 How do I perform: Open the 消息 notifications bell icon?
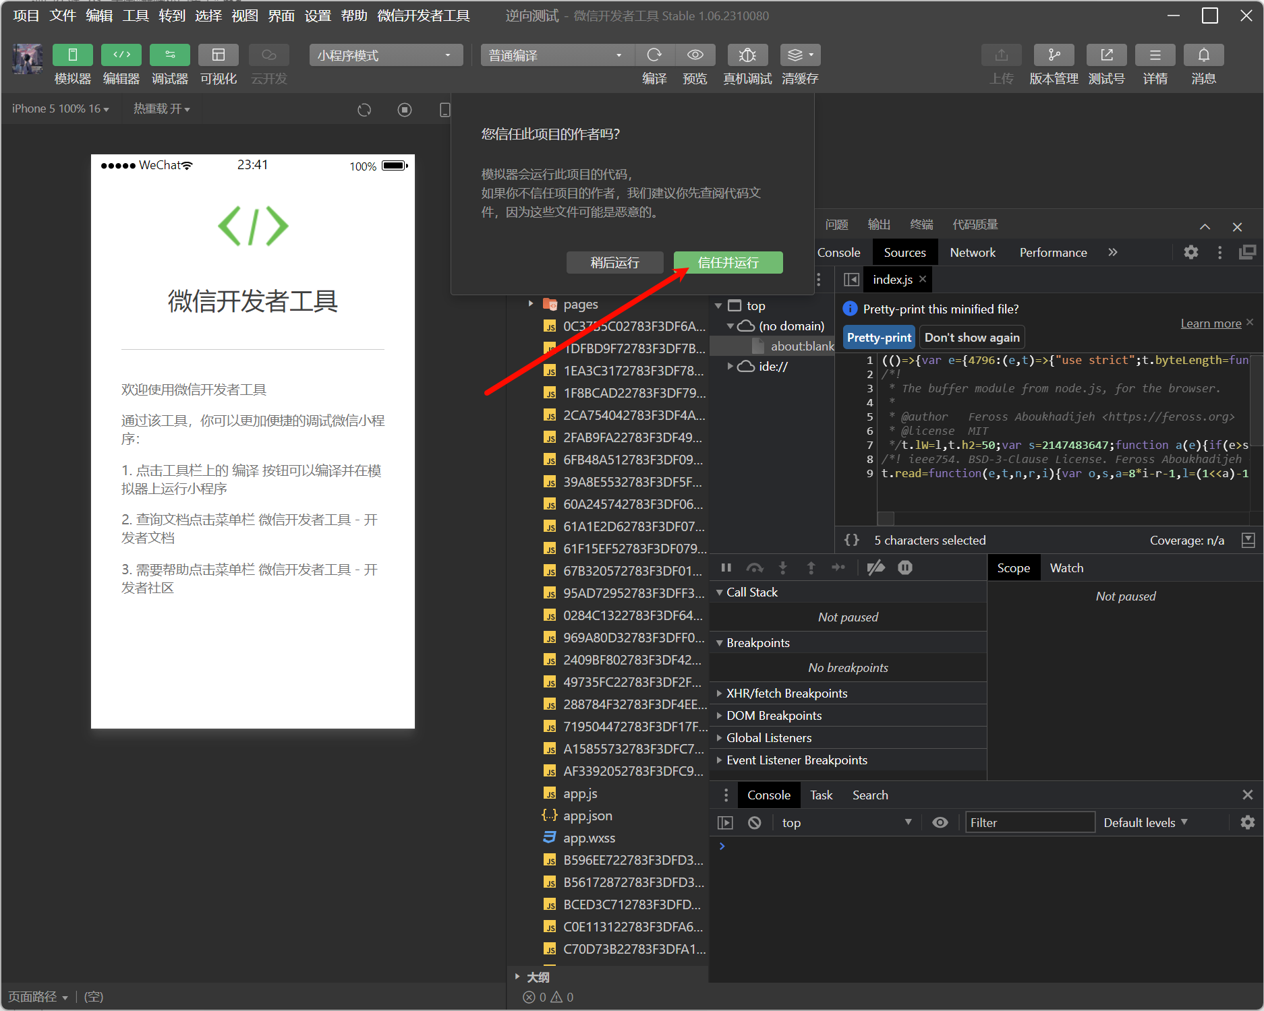pyautogui.click(x=1204, y=55)
